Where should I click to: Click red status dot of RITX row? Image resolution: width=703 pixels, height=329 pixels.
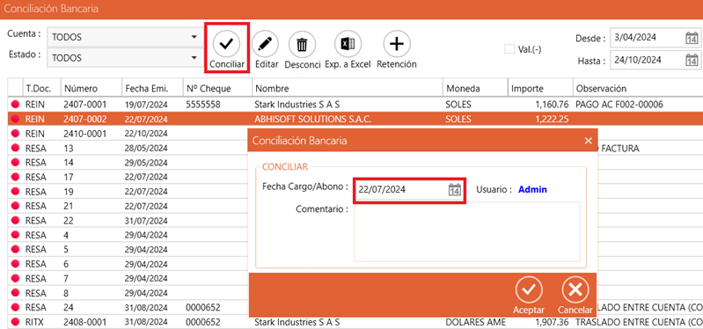click(x=15, y=322)
